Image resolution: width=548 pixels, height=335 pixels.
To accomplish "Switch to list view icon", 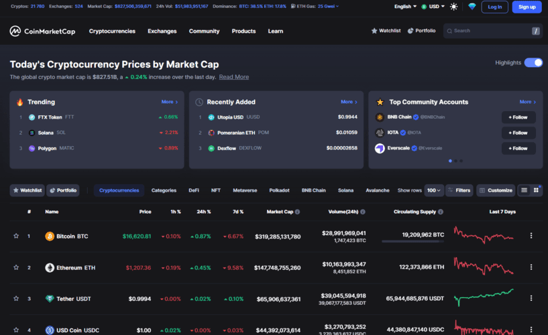I will click(525, 190).
